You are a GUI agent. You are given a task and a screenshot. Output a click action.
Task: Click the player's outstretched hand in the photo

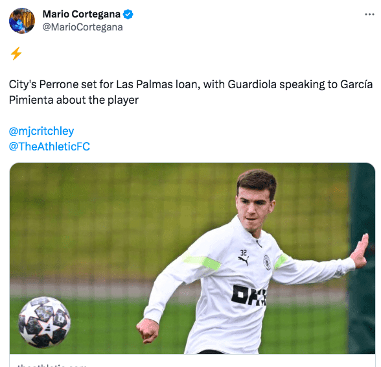point(360,251)
